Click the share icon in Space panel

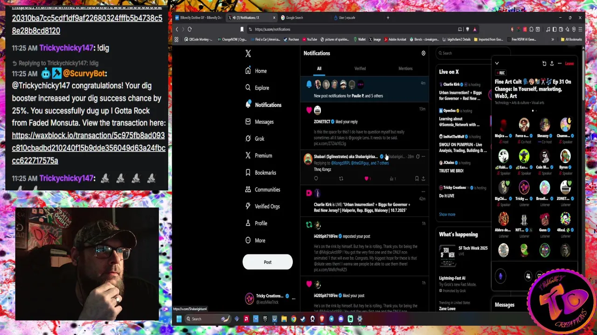[552, 63]
